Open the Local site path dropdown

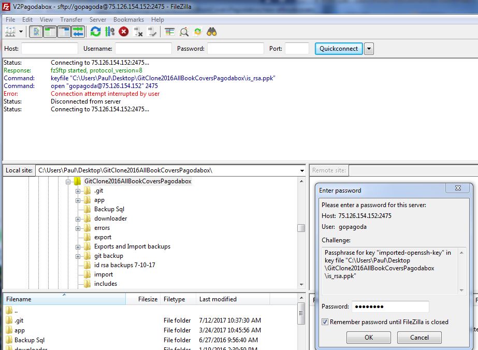(x=302, y=170)
